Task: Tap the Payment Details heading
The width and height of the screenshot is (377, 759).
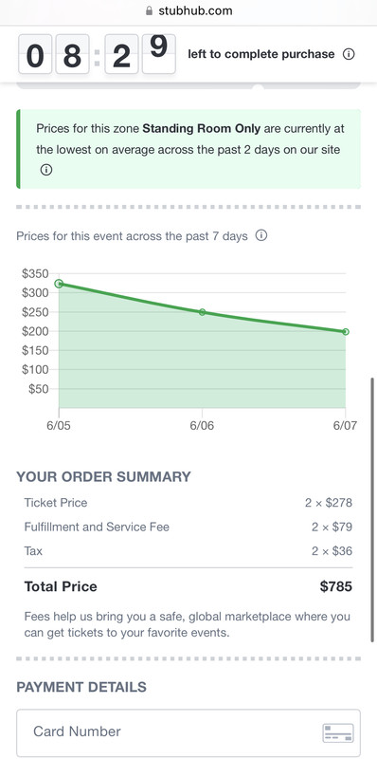Action: click(81, 687)
